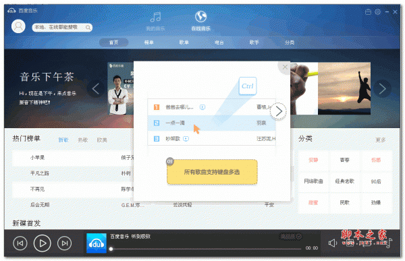The width and height of the screenshot is (405, 261).
Task: Choose the 青春 category
Action: pyautogui.click(x=344, y=160)
